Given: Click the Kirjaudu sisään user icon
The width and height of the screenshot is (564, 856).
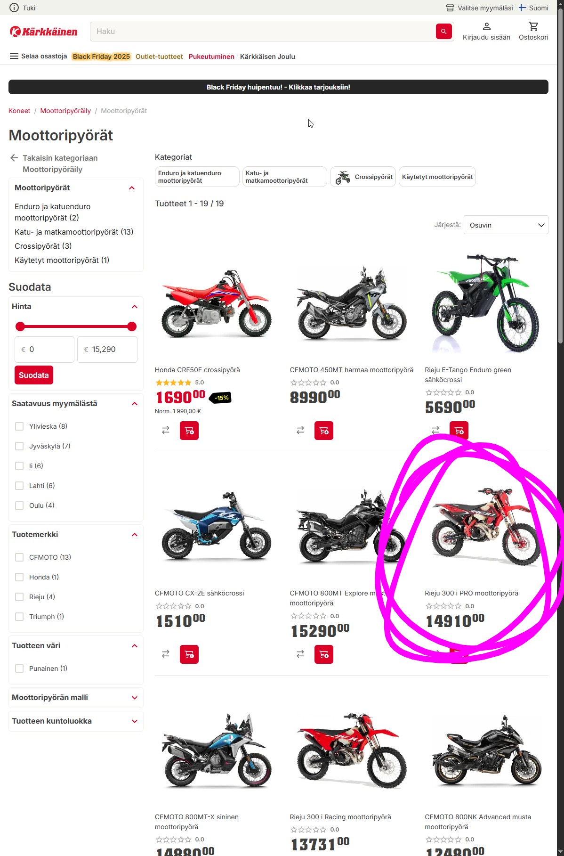Looking at the screenshot, I should [x=487, y=26].
